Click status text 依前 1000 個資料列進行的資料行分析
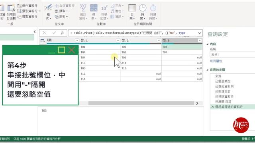Viewport: 255px width, 143px height. coord(37,139)
